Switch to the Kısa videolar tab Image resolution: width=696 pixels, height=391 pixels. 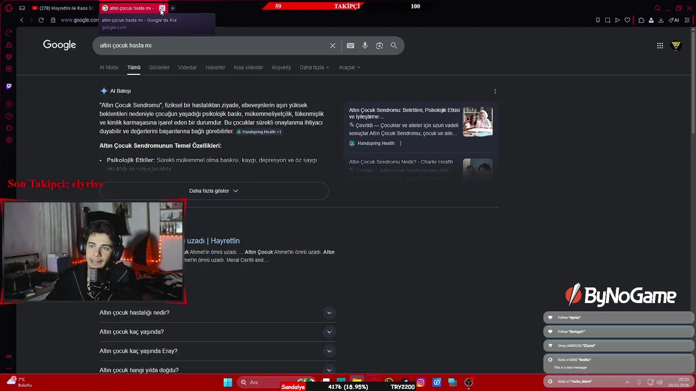click(x=248, y=67)
